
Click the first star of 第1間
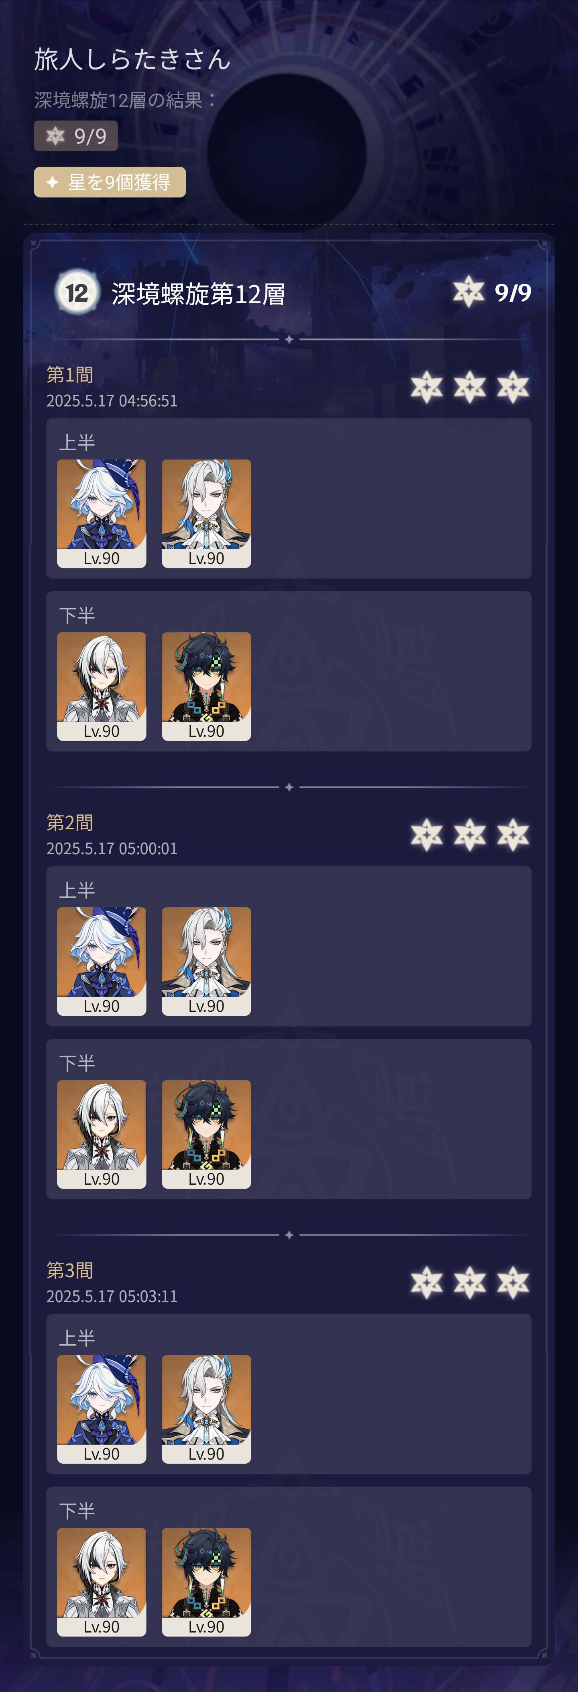426,387
